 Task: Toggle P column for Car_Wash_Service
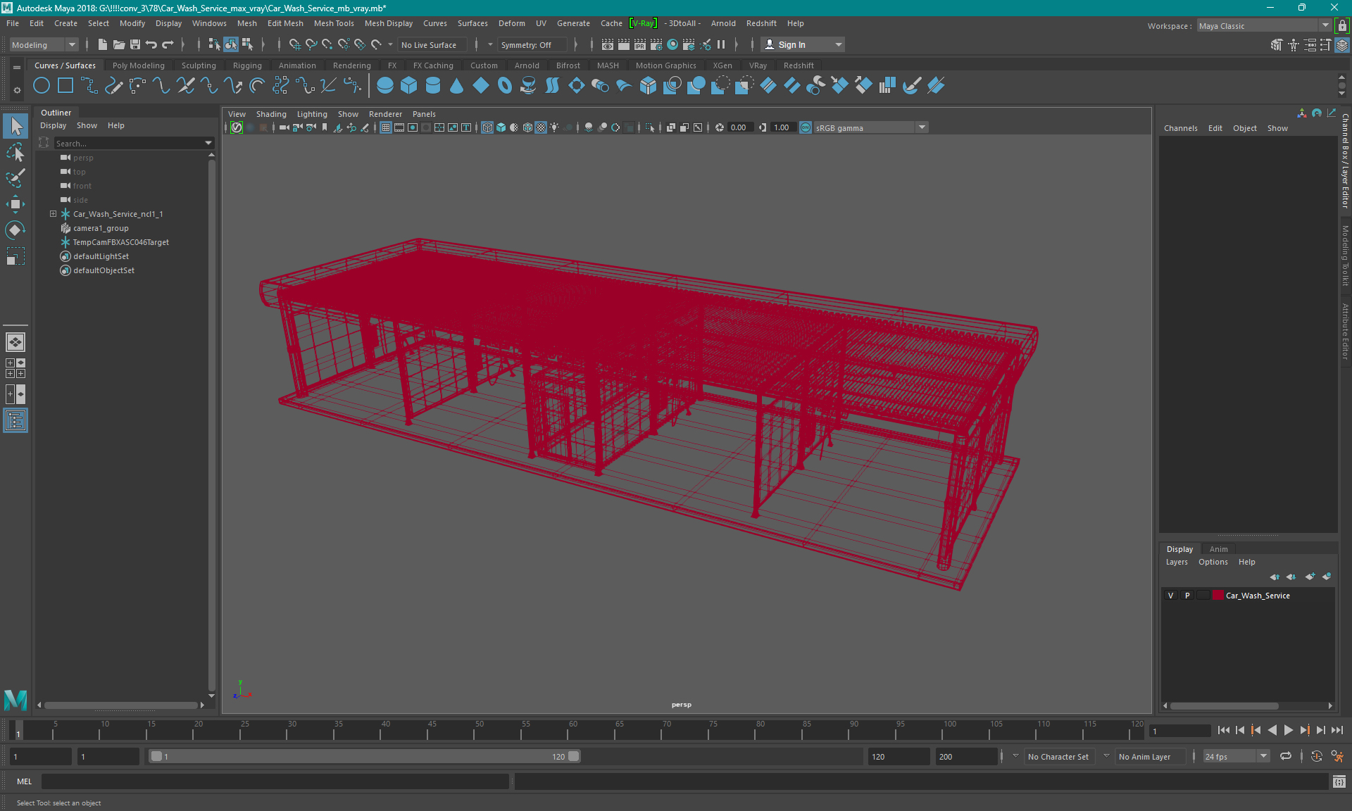1187,596
